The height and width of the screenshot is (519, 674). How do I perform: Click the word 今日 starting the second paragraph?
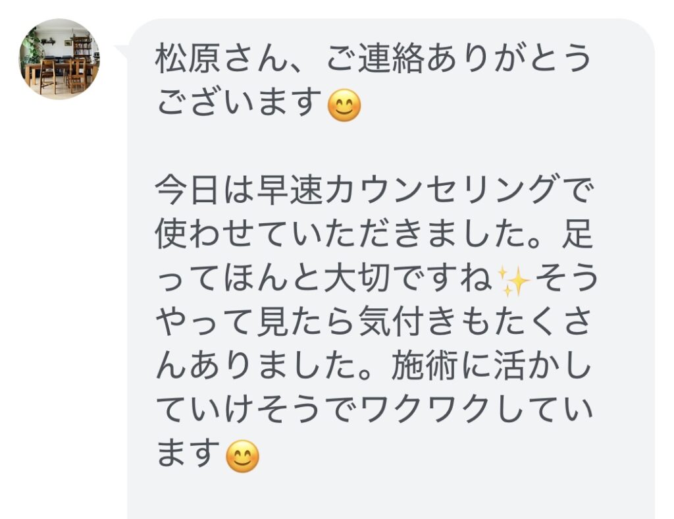pyautogui.click(x=176, y=194)
